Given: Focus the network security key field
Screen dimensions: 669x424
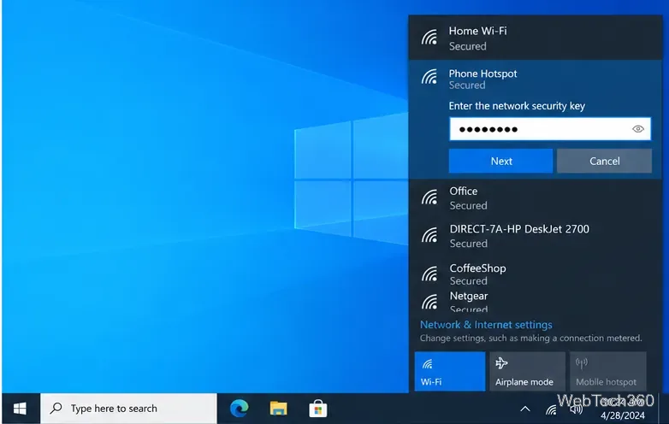Looking at the screenshot, I should [x=550, y=129].
